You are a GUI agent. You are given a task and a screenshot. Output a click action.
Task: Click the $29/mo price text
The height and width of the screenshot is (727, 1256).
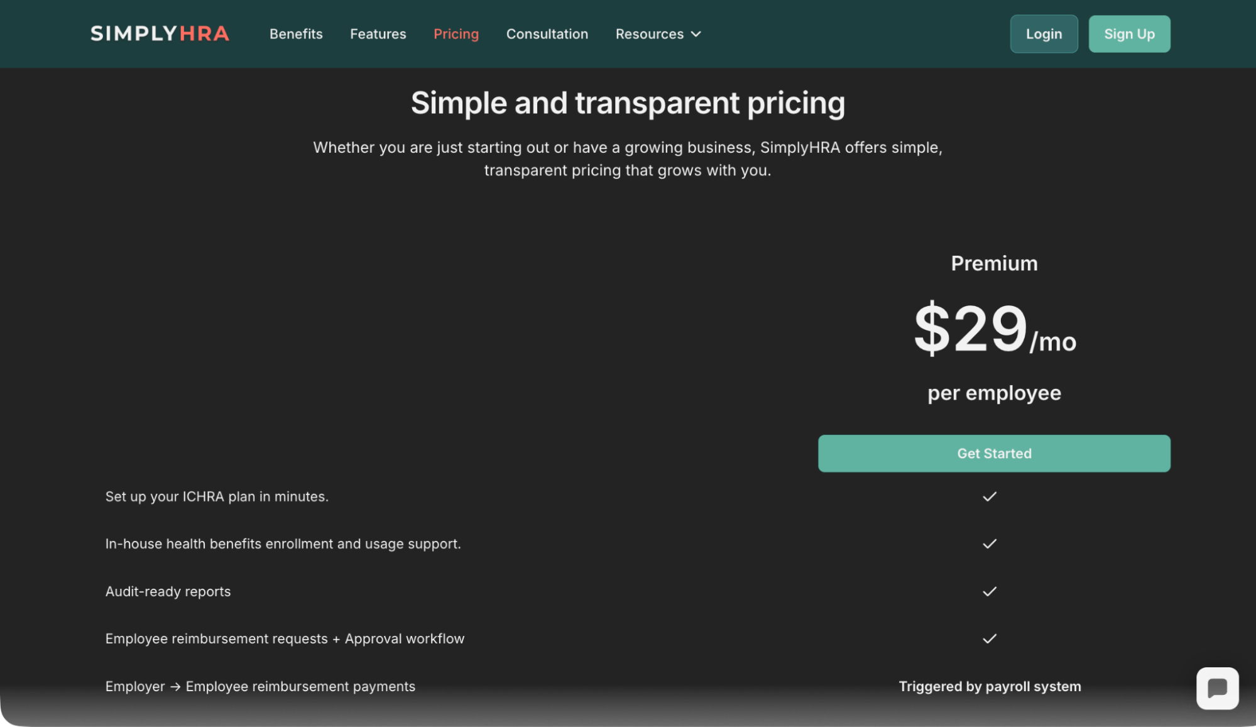[x=993, y=329]
